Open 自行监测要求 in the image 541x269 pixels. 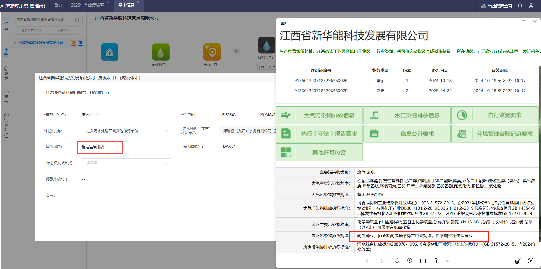tap(495, 115)
